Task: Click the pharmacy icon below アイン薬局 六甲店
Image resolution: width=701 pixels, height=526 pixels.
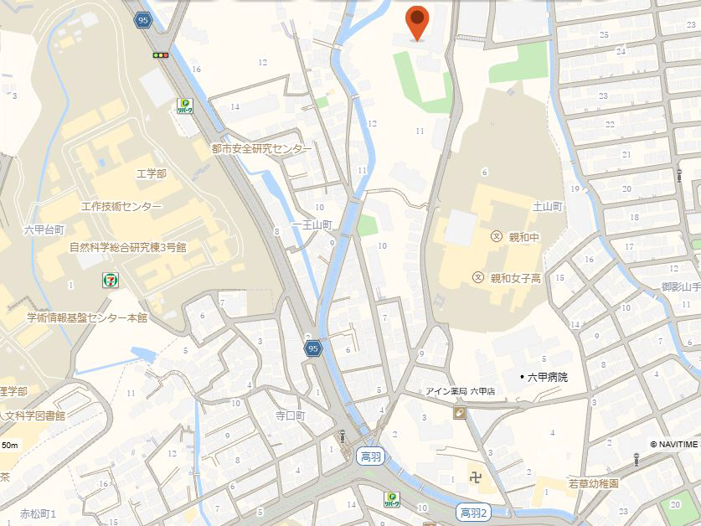Action: (459, 413)
